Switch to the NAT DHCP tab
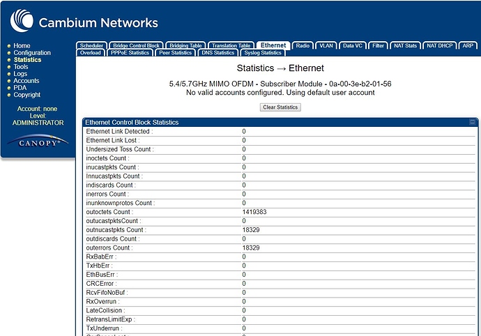This screenshot has height=336, width=481. [x=440, y=45]
